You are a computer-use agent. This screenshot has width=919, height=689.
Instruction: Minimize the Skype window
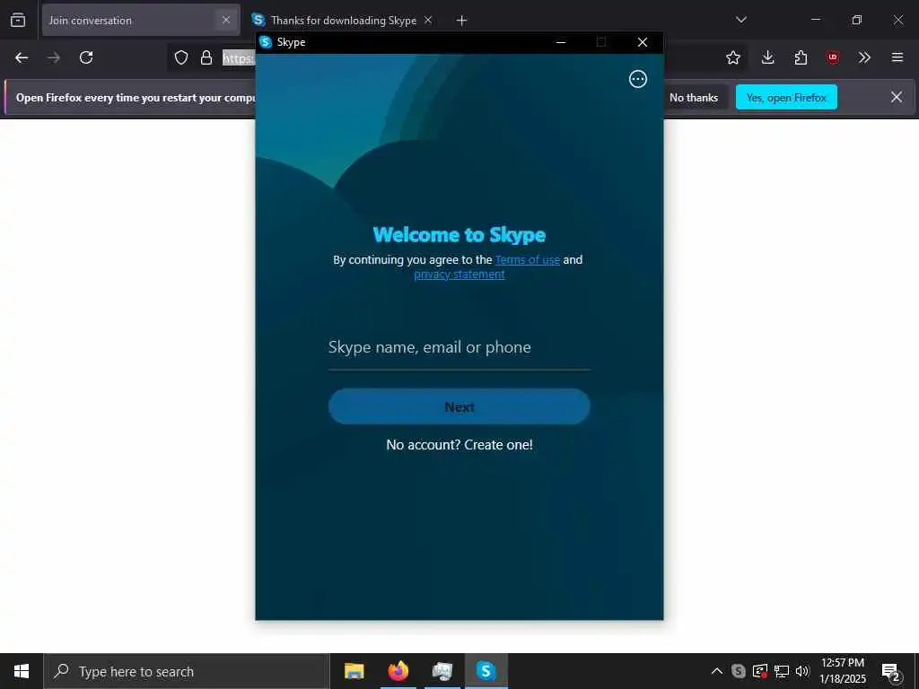(561, 42)
